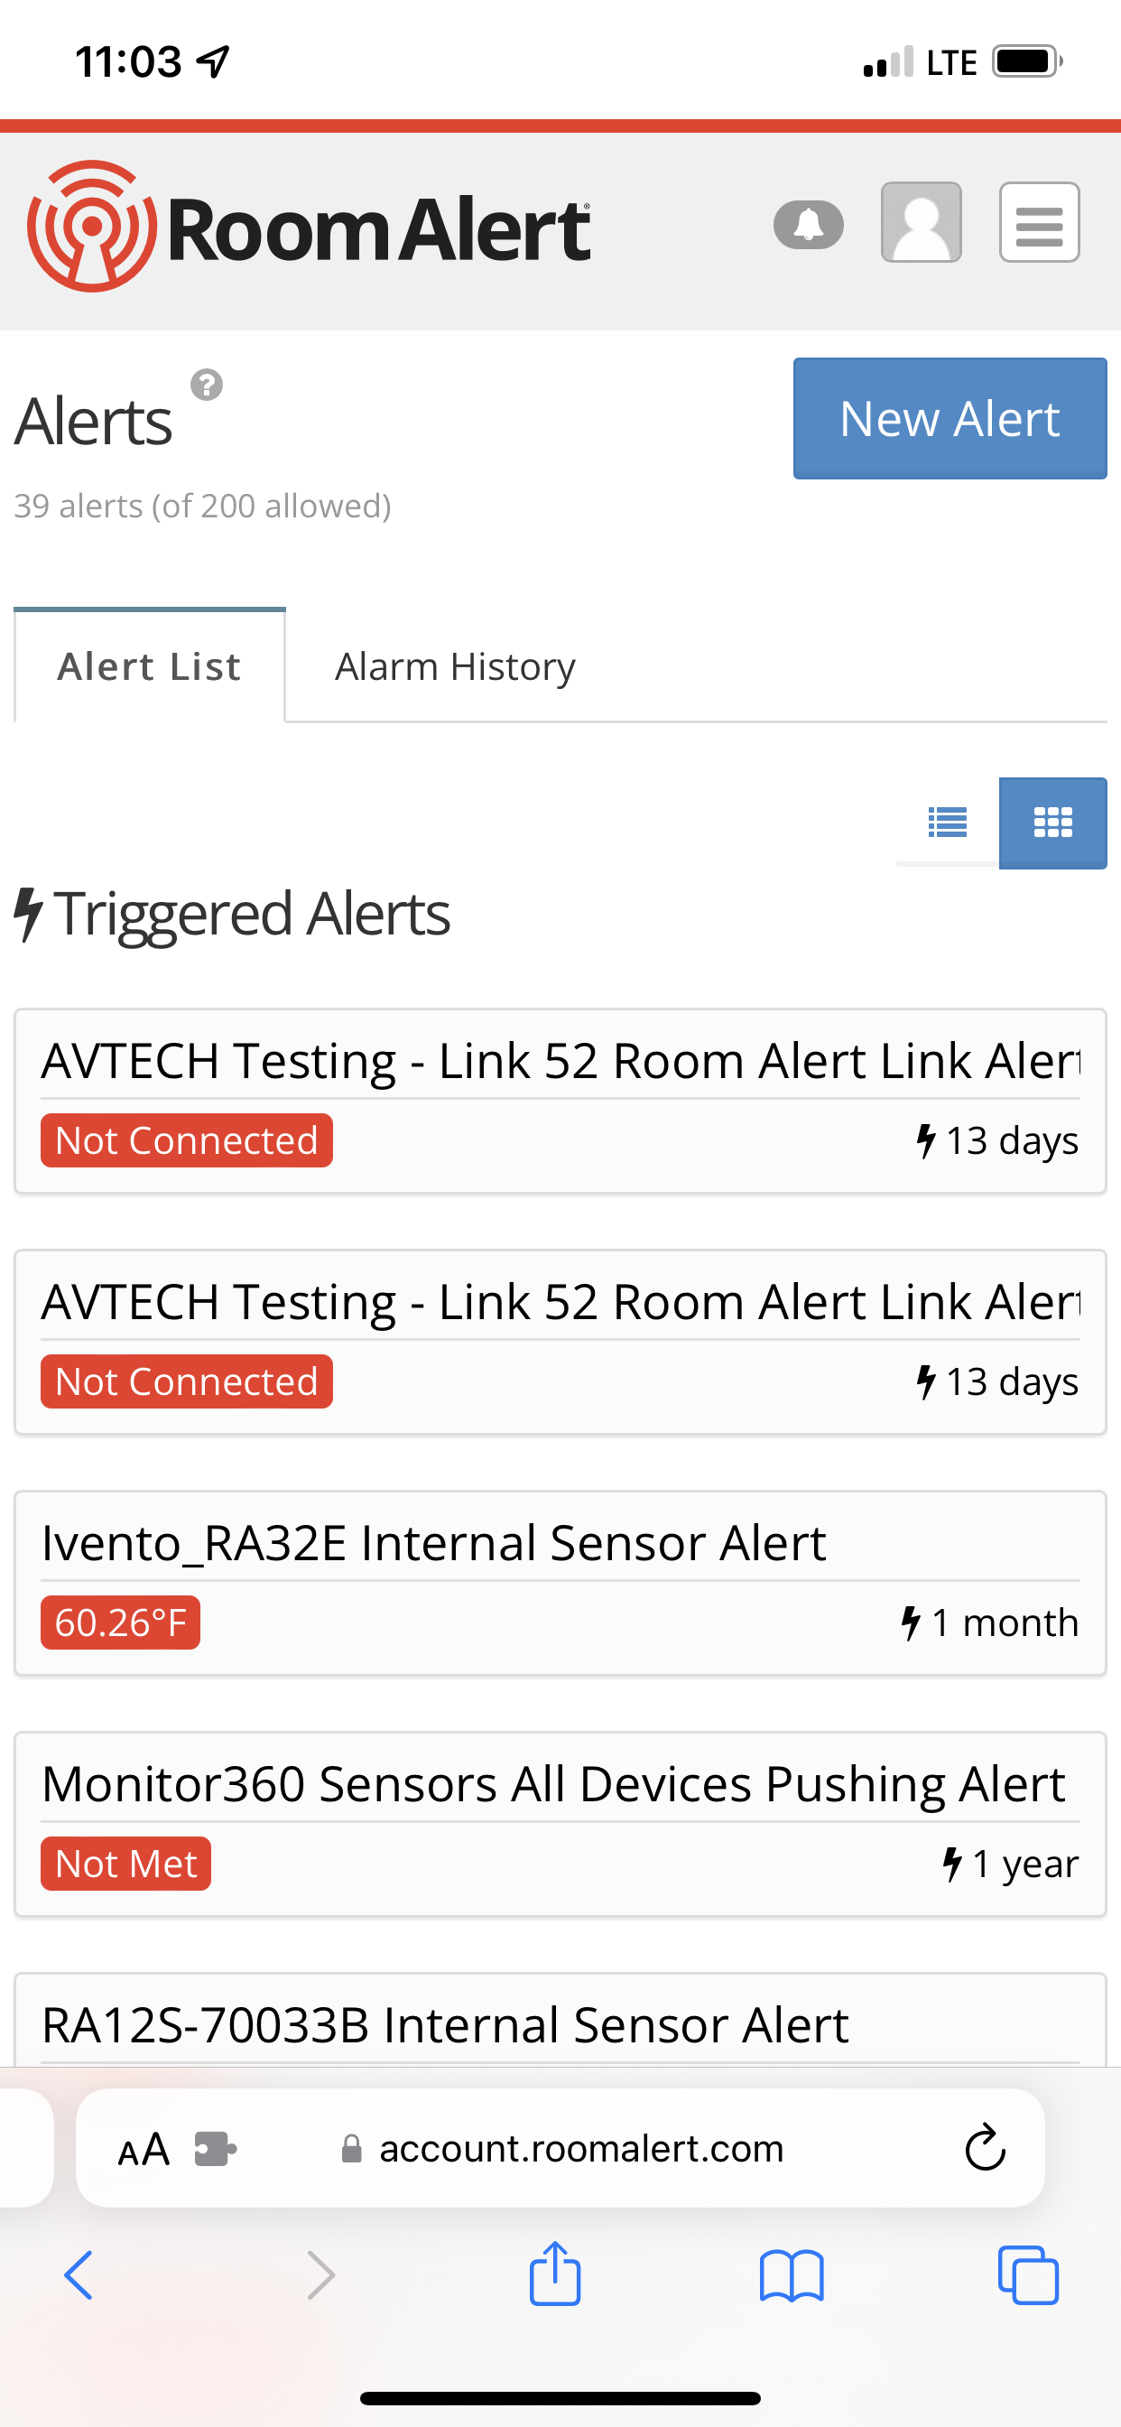Switch to grid view layout
The image size is (1121, 2427).
pos(1052,822)
